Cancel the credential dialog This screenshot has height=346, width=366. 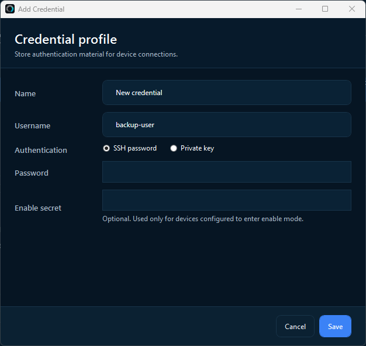(295, 326)
